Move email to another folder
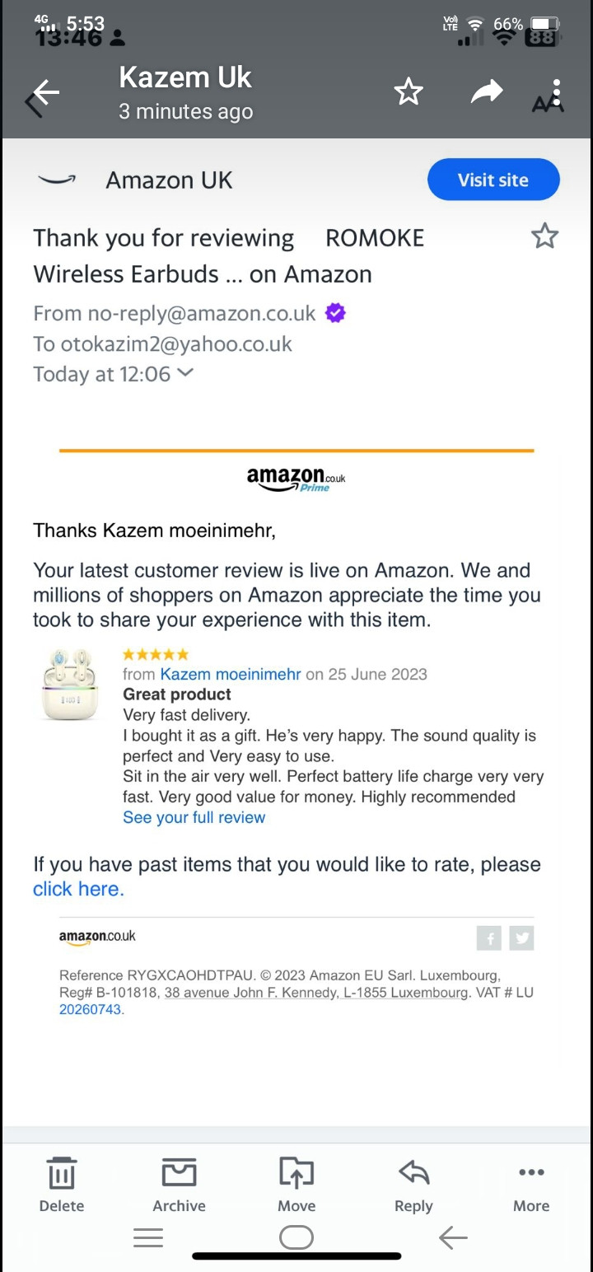593x1272 pixels. pyautogui.click(x=296, y=1184)
